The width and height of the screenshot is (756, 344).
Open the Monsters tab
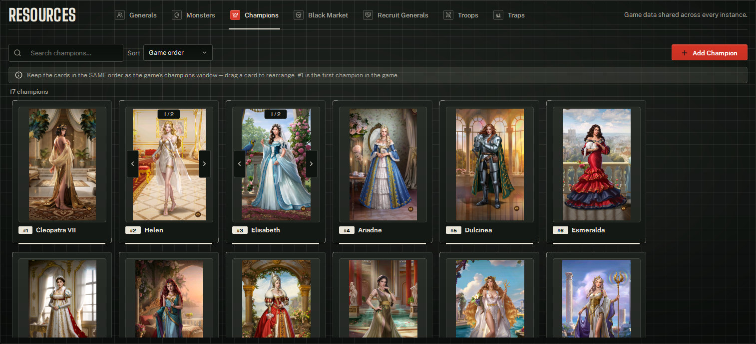tap(194, 15)
